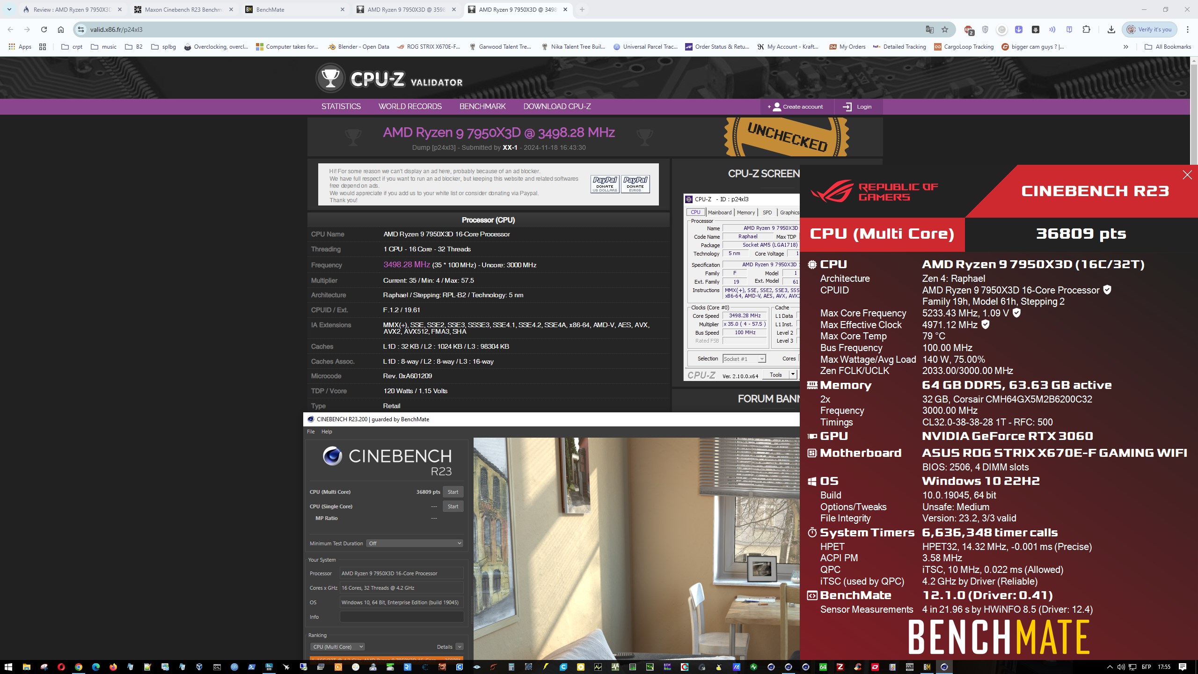This screenshot has width=1198, height=674.
Task: Open the CPU (Multi Core) ranking dropdown
Action: (x=337, y=647)
